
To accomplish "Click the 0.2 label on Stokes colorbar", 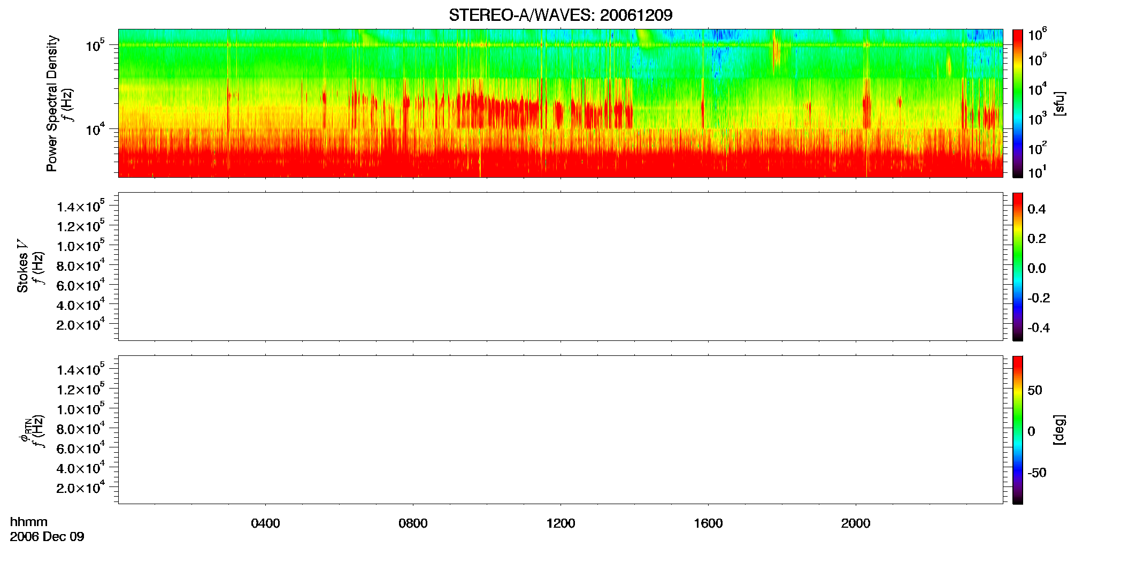I will click(x=1036, y=239).
